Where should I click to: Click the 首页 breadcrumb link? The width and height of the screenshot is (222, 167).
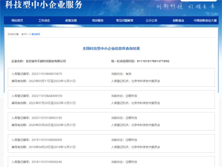click(23, 34)
